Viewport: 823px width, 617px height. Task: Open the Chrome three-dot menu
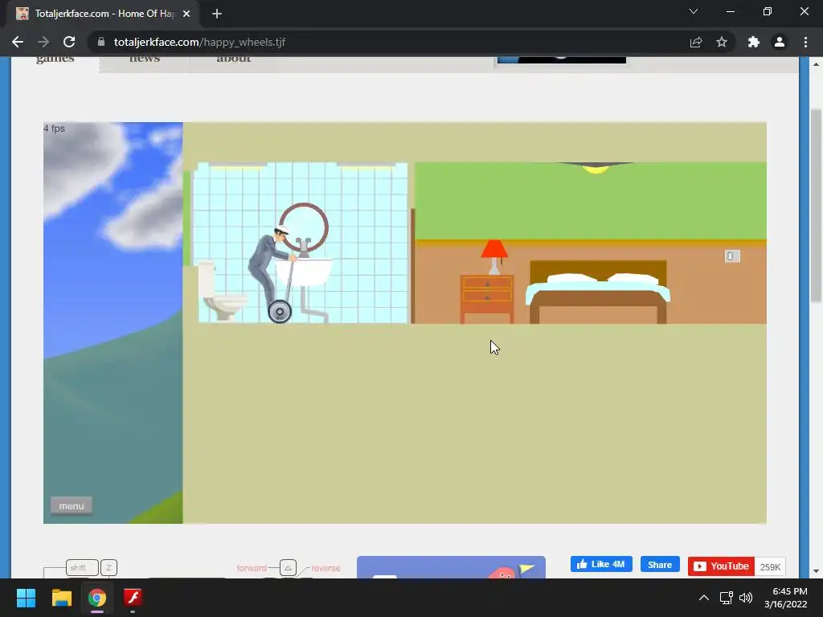[x=805, y=42]
